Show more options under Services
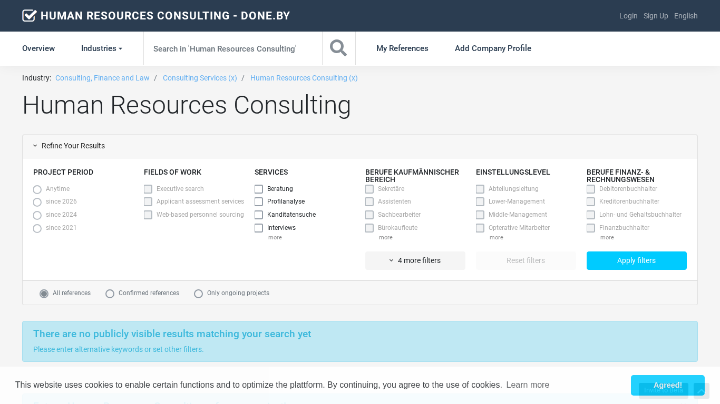720x404 pixels. (x=275, y=238)
